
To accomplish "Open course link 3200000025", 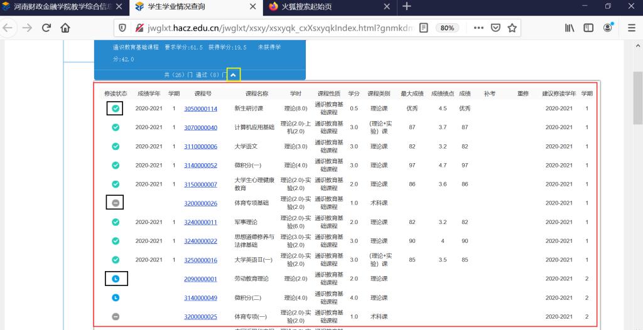I will tap(200, 317).
